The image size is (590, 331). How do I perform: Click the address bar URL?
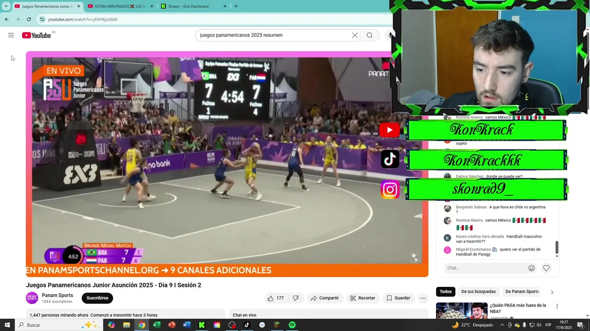tap(83, 19)
